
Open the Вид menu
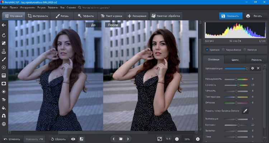62,8
